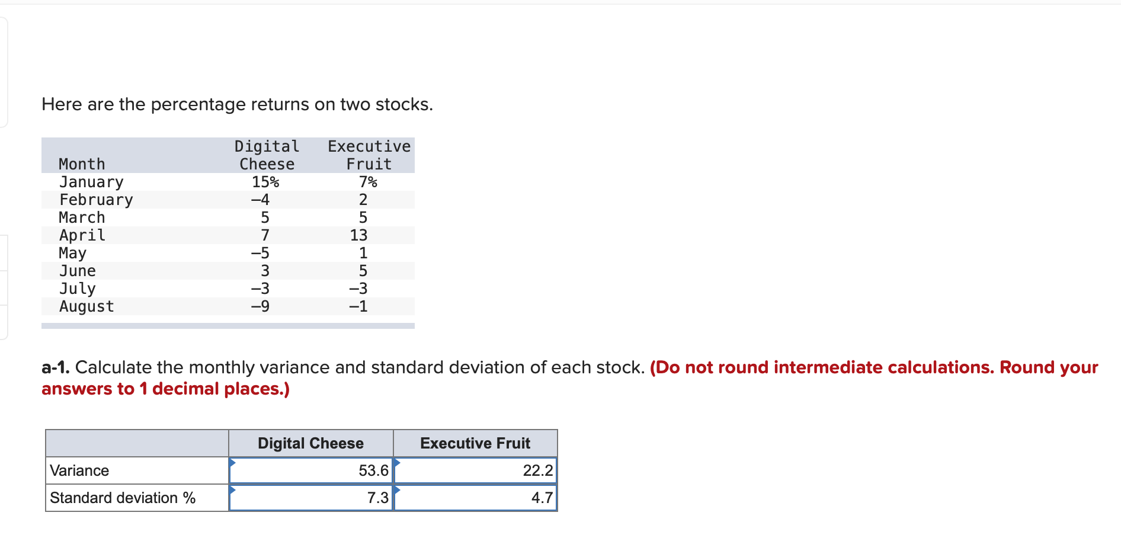Screen dimensions: 1121x538
Task: Click the Digital Cheese variance input field
Action: pyautogui.click(x=311, y=470)
